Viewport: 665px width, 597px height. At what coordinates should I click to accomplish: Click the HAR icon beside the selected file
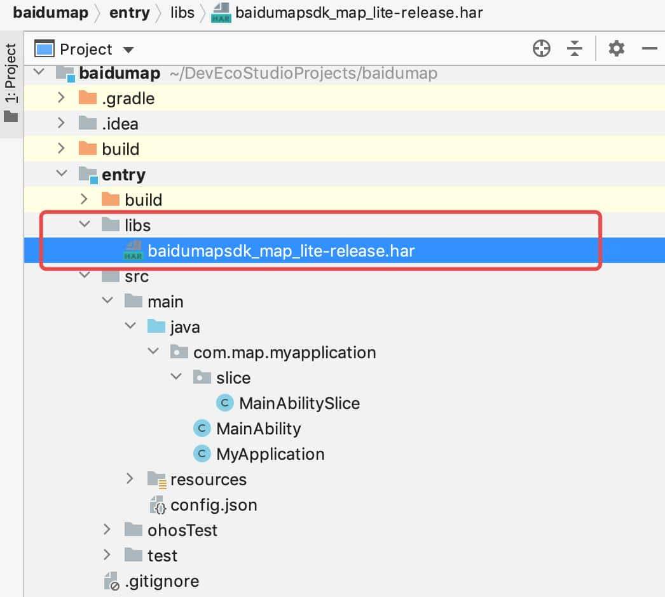133,250
